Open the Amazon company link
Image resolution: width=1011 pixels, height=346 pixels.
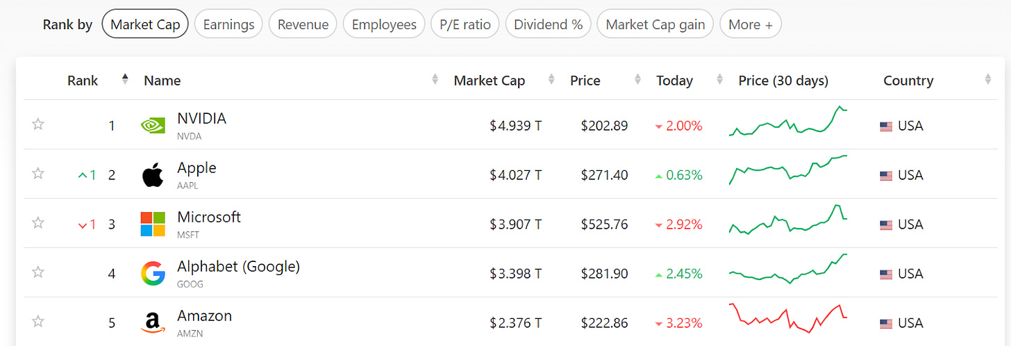(204, 316)
